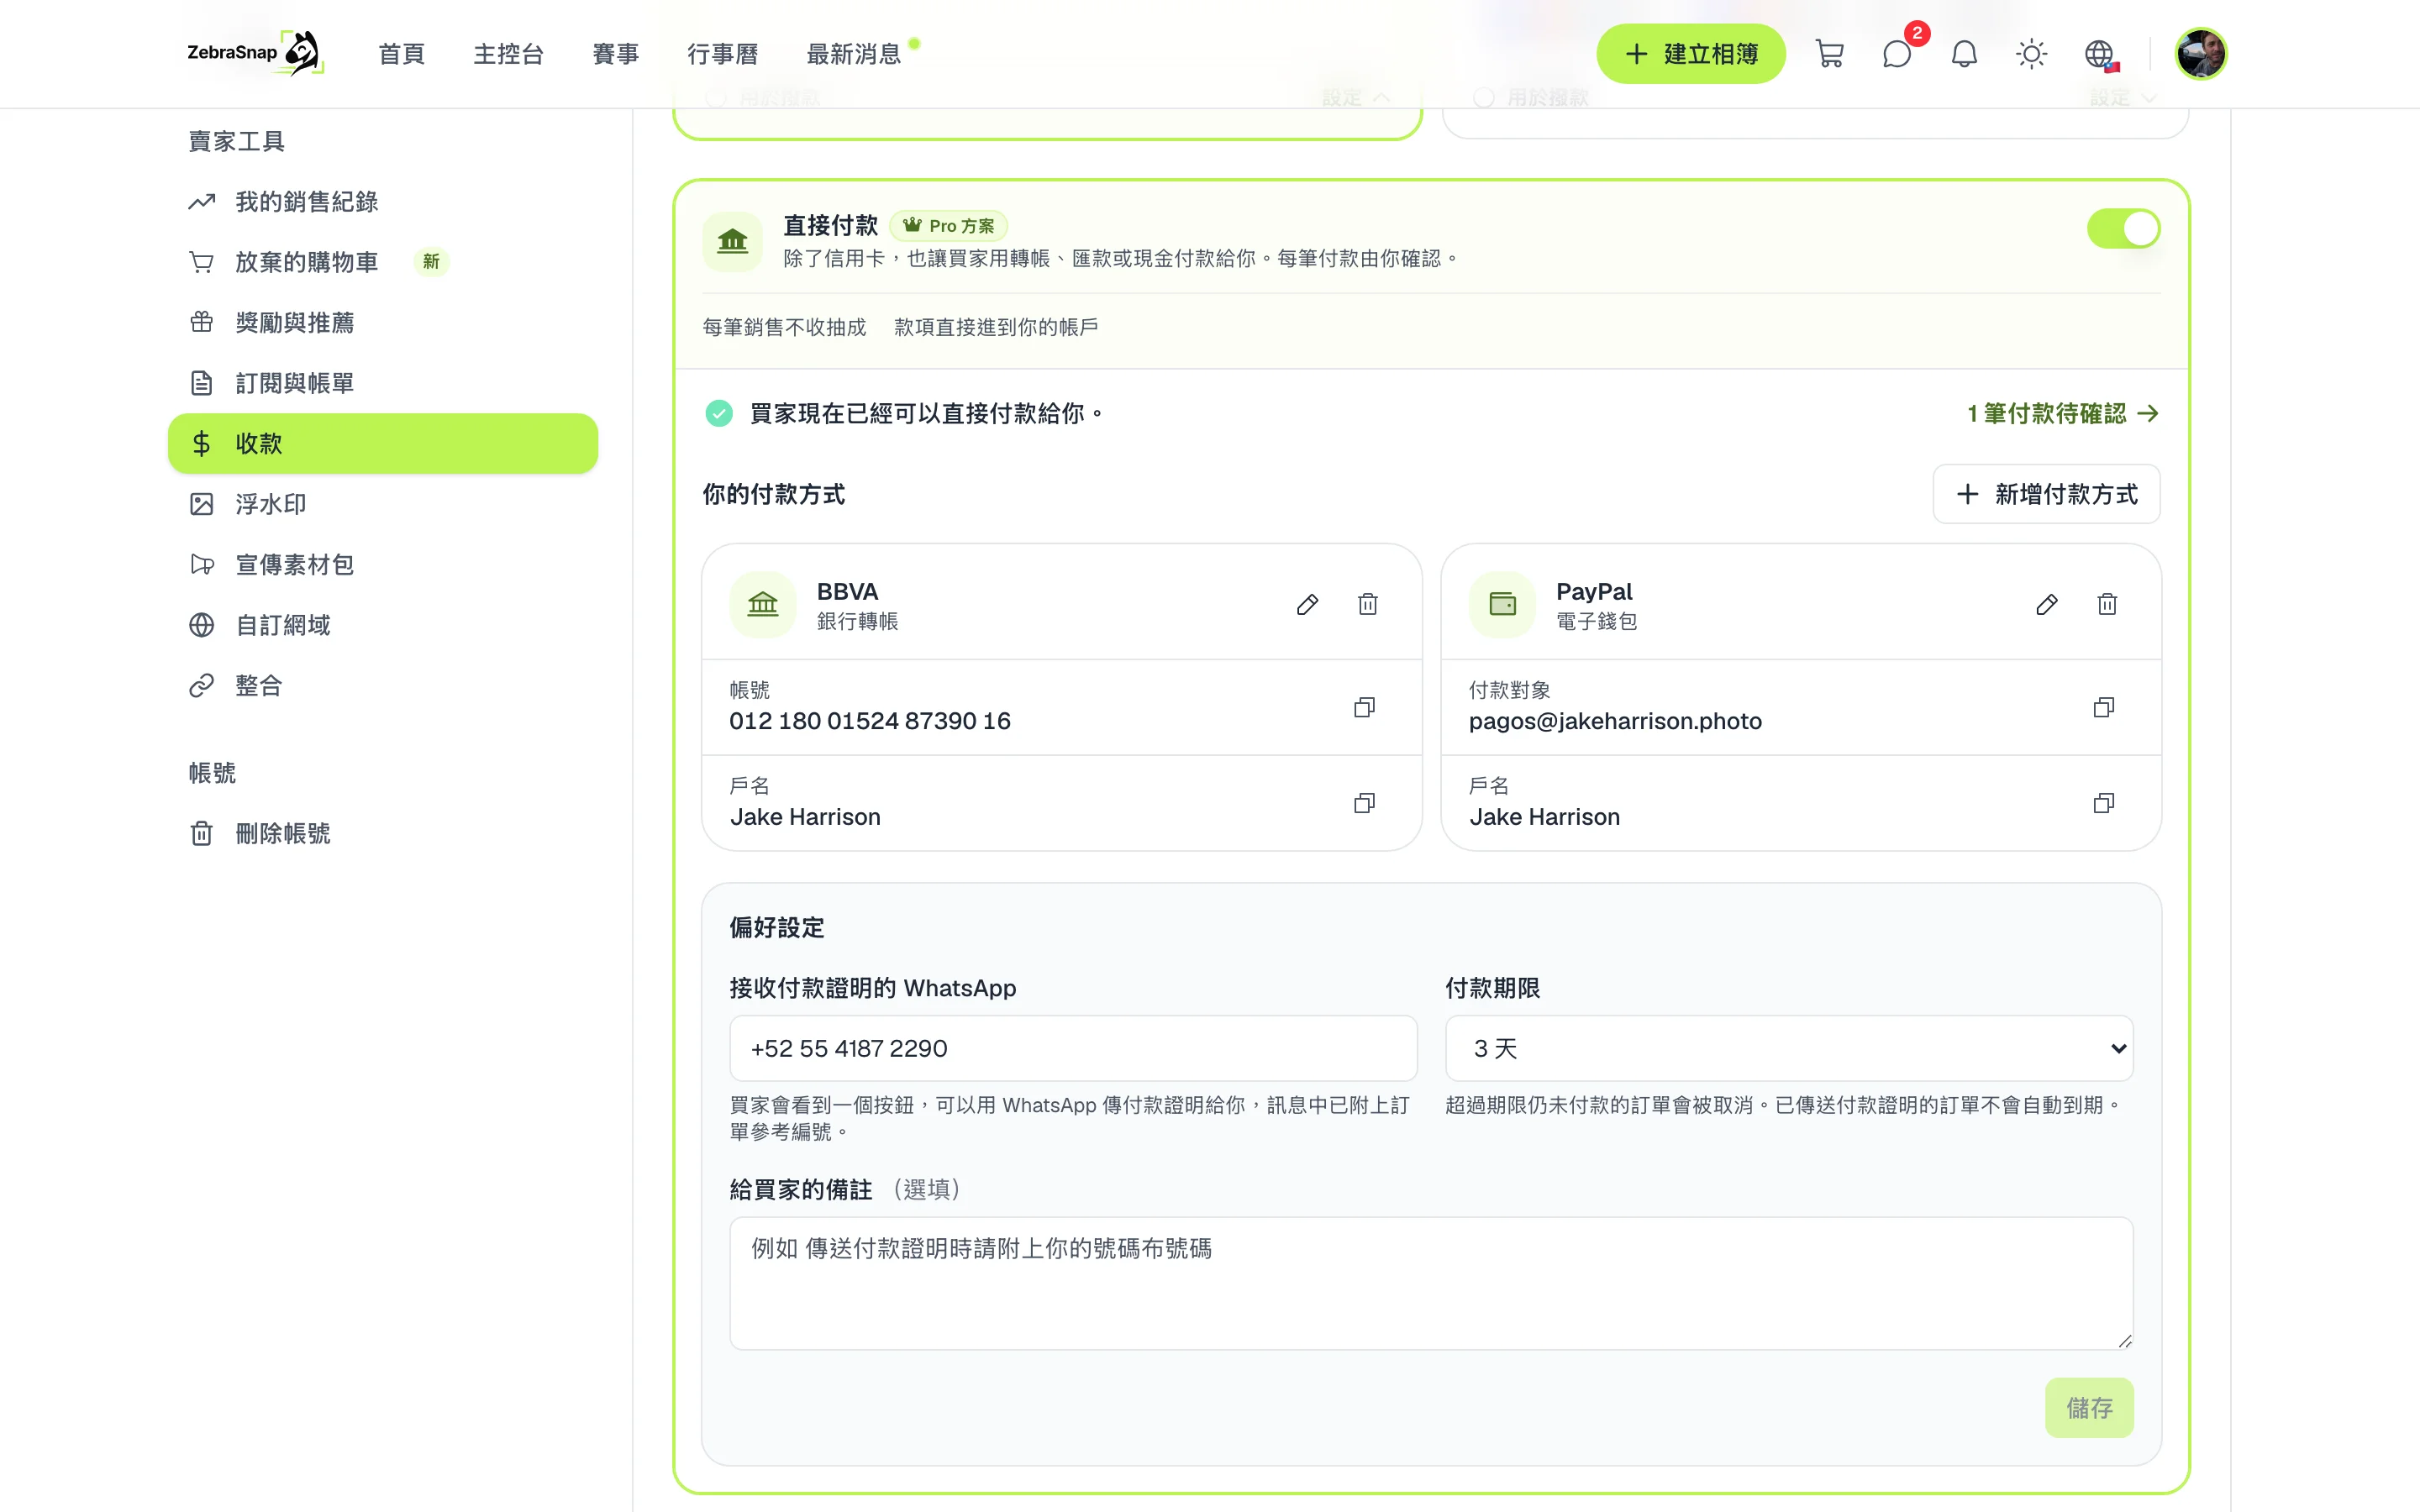Open 最新消息 in top navigation
This screenshot has height=1512, width=2420.
(854, 54)
